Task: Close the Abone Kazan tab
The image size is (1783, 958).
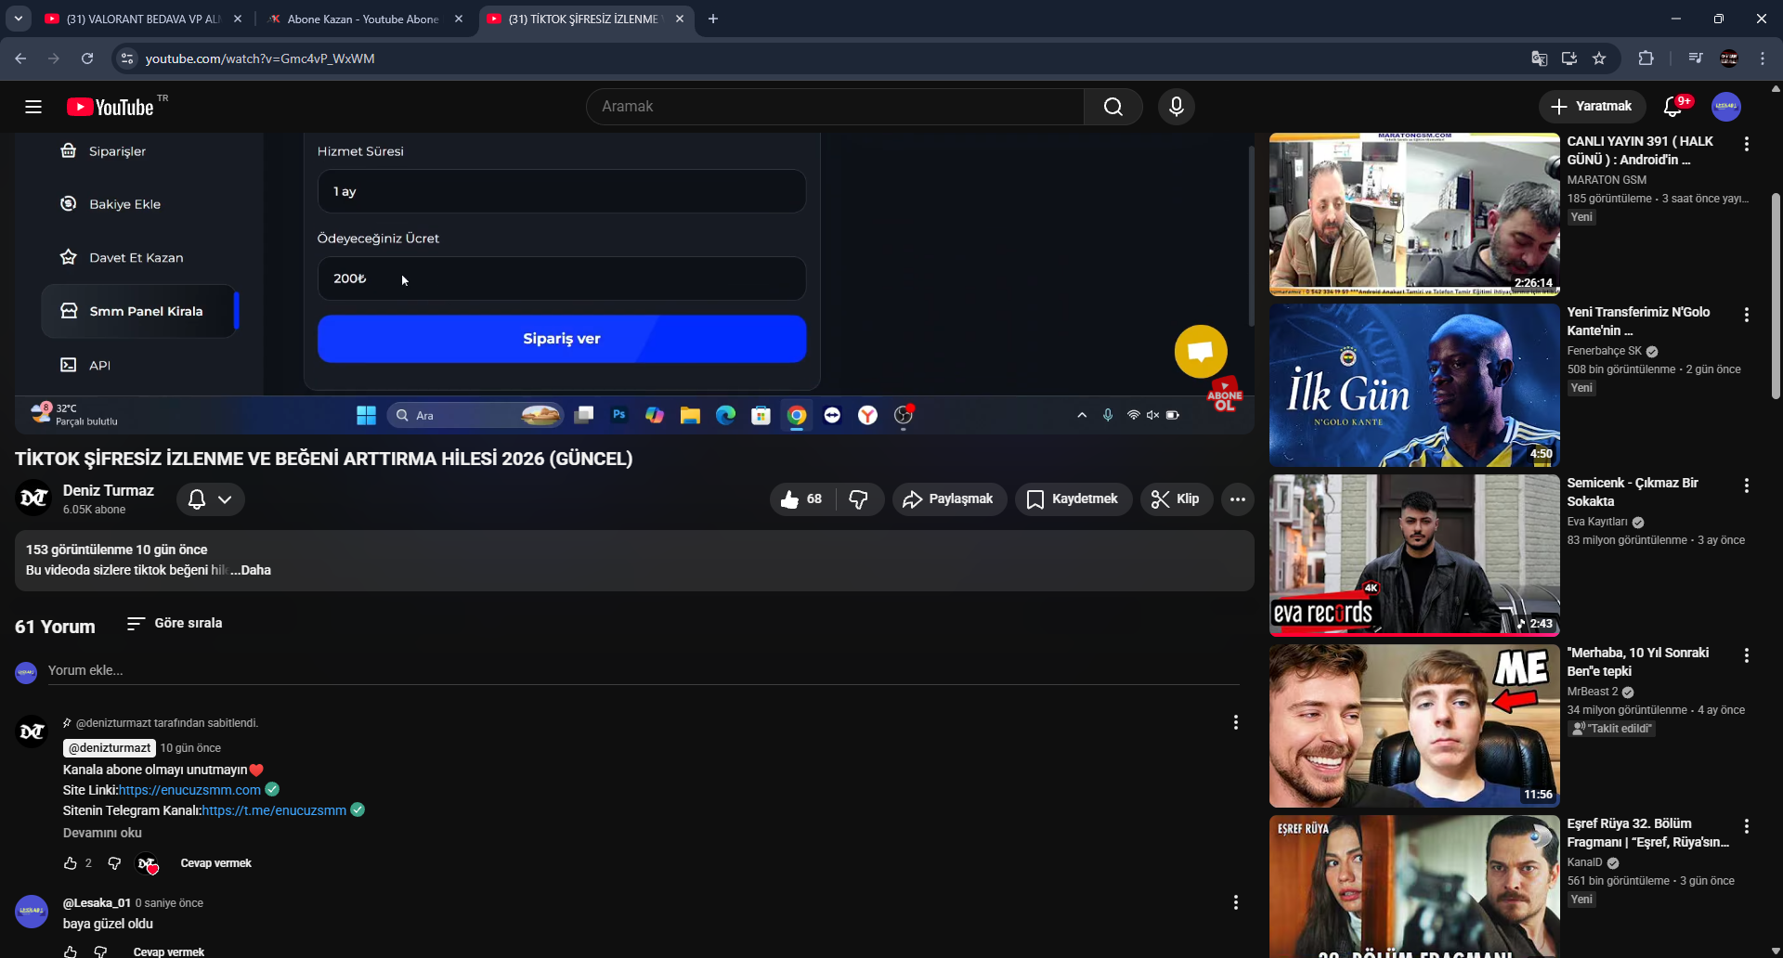Action: (459, 19)
